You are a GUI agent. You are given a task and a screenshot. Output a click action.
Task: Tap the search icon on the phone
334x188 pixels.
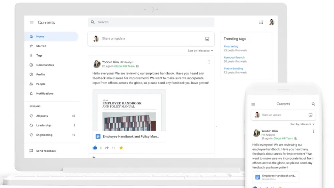313,104
